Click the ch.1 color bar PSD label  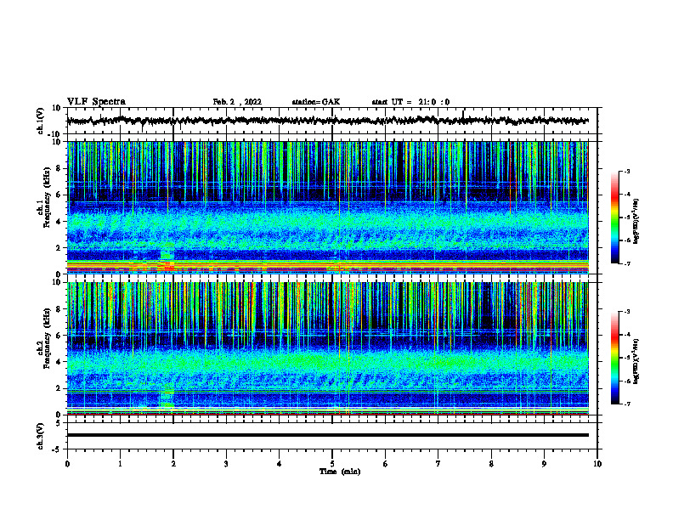coord(636,222)
